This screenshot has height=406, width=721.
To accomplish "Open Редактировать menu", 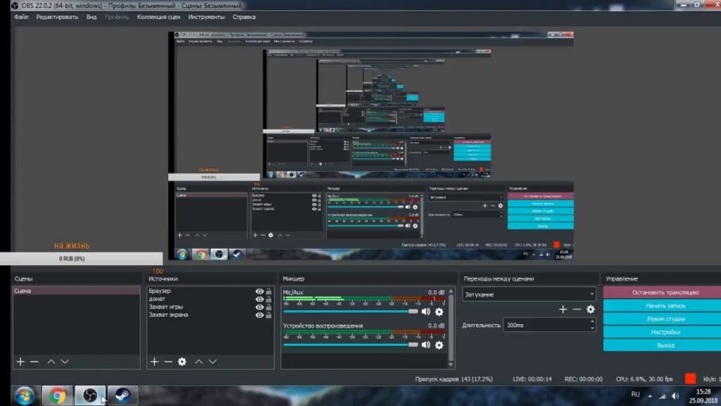I will coord(57,17).
